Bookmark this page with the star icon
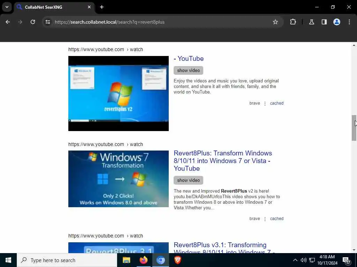This screenshot has width=357, height=267. (x=275, y=22)
